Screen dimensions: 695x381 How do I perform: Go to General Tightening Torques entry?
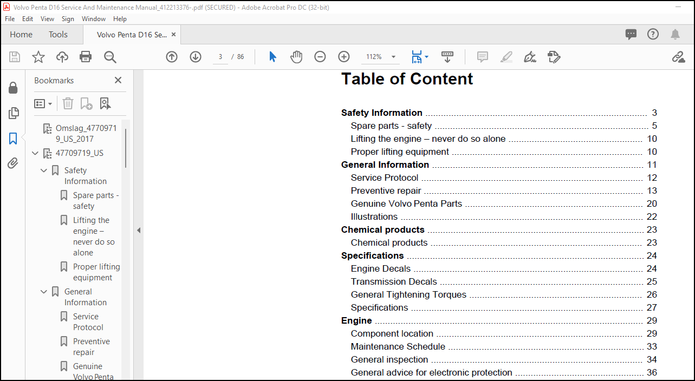click(x=504, y=294)
